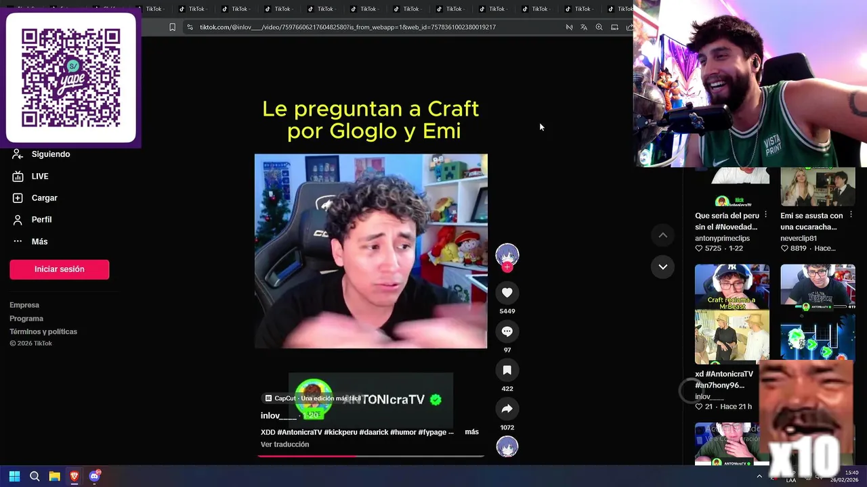Open LIVE in sidebar
The height and width of the screenshot is (487, 867).
pos(30,176)
